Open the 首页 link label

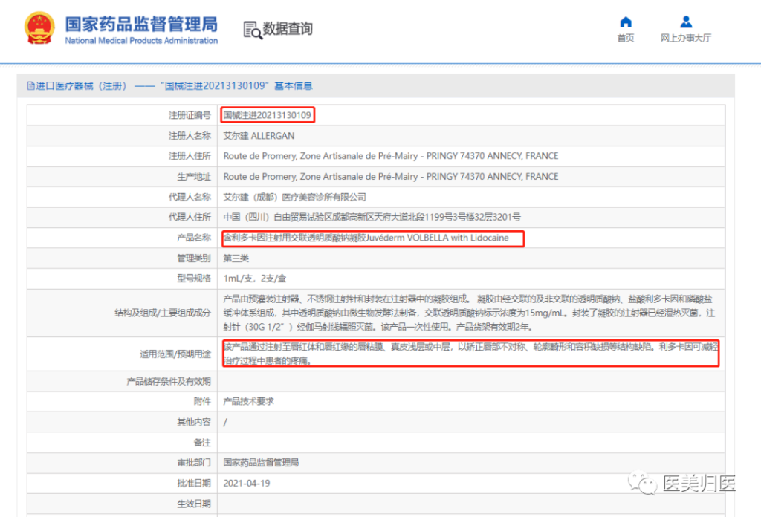click(x=626, y=38)
